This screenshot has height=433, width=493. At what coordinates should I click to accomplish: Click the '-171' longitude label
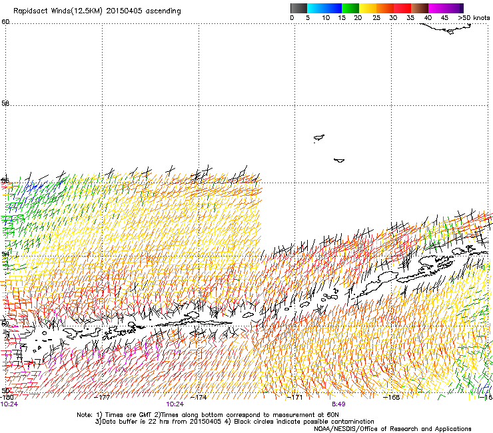click(x=295, y=397)
